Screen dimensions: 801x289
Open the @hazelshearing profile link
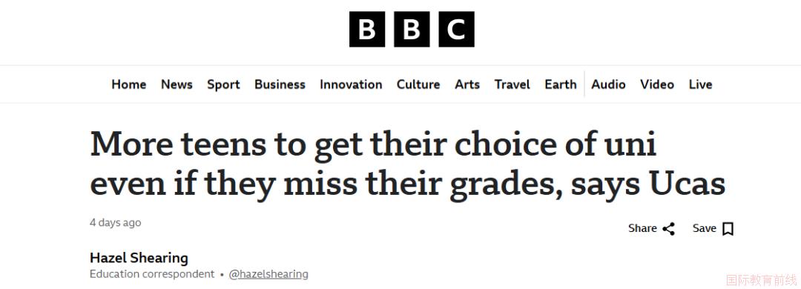[268, 274]
